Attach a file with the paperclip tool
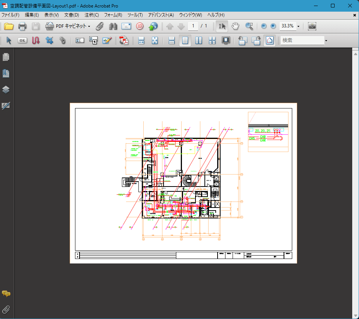This screenshot has width=359, height=319. [100, 26]
